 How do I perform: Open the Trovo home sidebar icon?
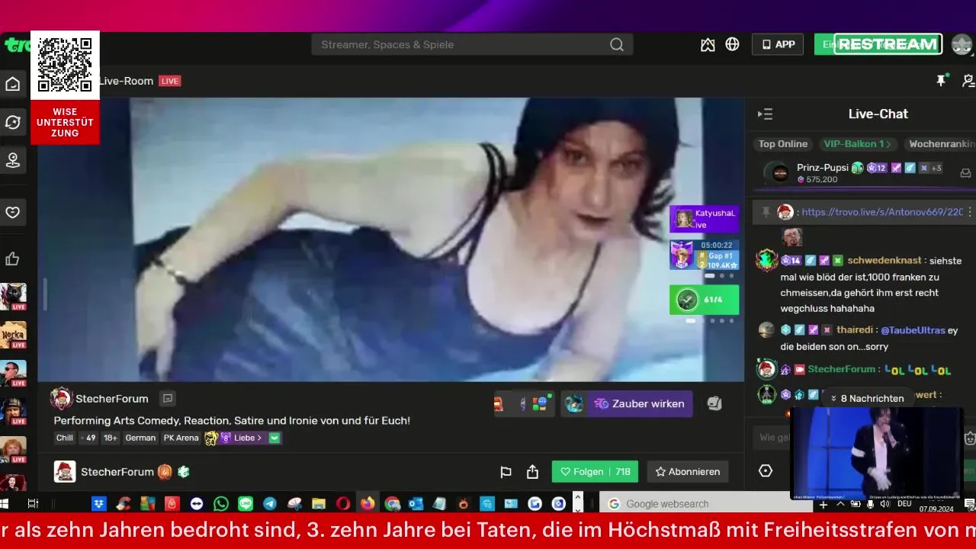point(13,84)
